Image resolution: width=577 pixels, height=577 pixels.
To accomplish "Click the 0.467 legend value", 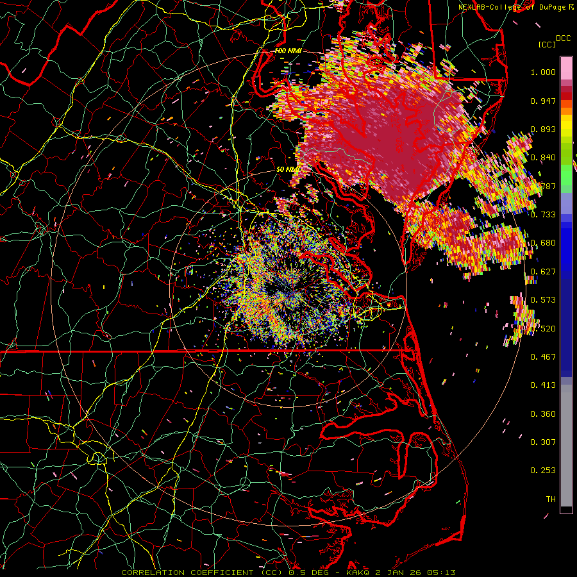I will point(543,356).
